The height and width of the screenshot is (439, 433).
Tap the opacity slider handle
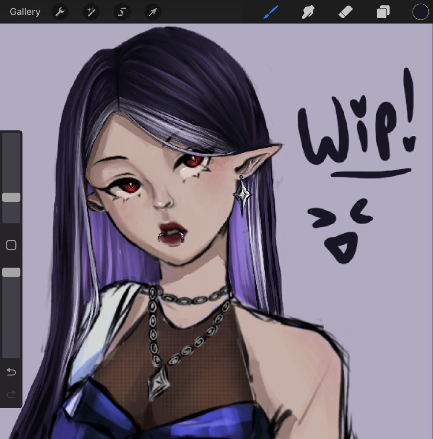[x=11, y=271]
